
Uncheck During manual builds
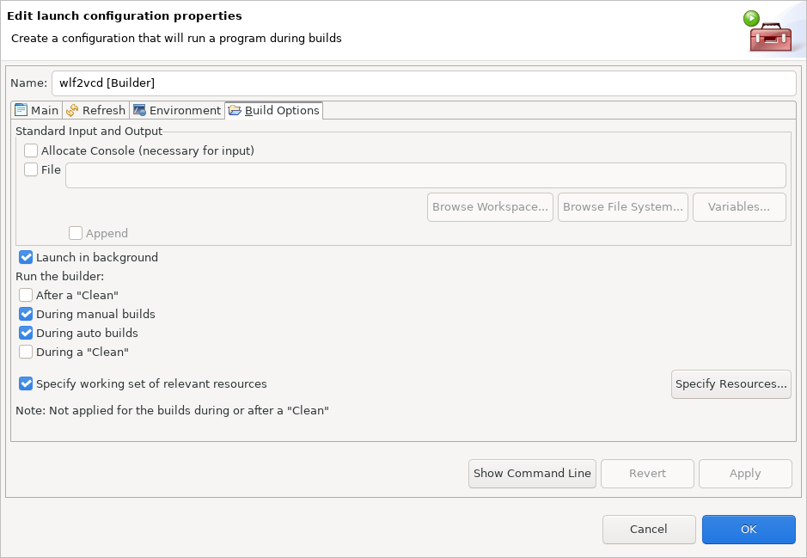[x=26, y=314]
